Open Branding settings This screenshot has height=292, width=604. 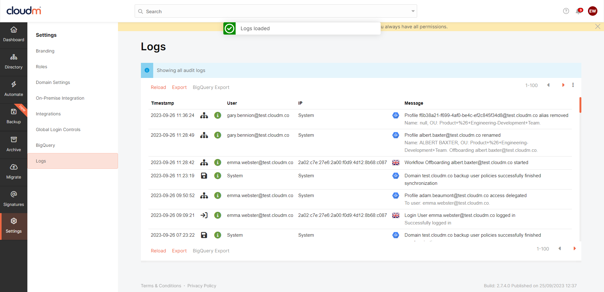[x=45, y=51]
